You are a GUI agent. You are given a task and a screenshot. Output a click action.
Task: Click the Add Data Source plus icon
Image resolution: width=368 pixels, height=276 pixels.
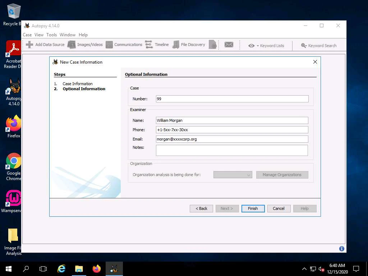pyautogui.click(x=29, y=45)
